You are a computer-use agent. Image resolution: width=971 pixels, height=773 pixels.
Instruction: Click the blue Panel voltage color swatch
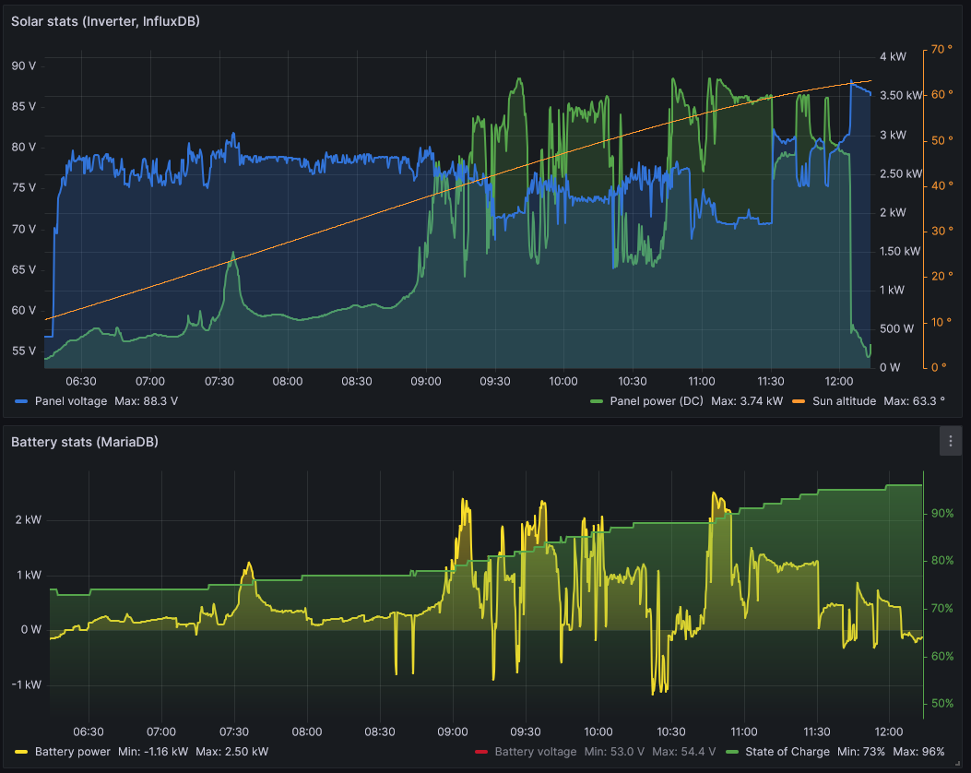coord(22,401)
